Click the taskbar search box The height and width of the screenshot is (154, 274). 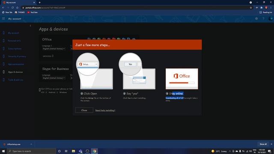31,151
